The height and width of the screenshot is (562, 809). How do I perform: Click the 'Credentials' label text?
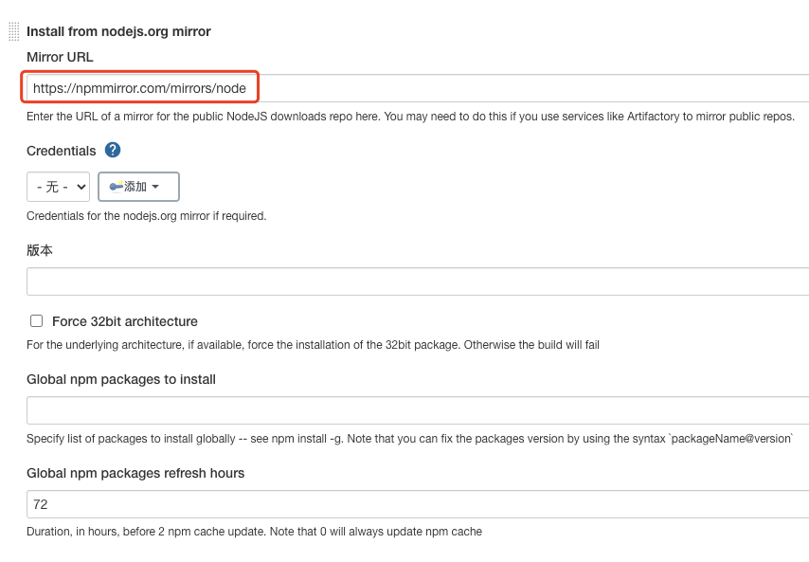click(62, 151)
